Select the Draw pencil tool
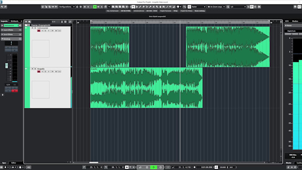This screenshot has height=170, width=302. (140, 7)
